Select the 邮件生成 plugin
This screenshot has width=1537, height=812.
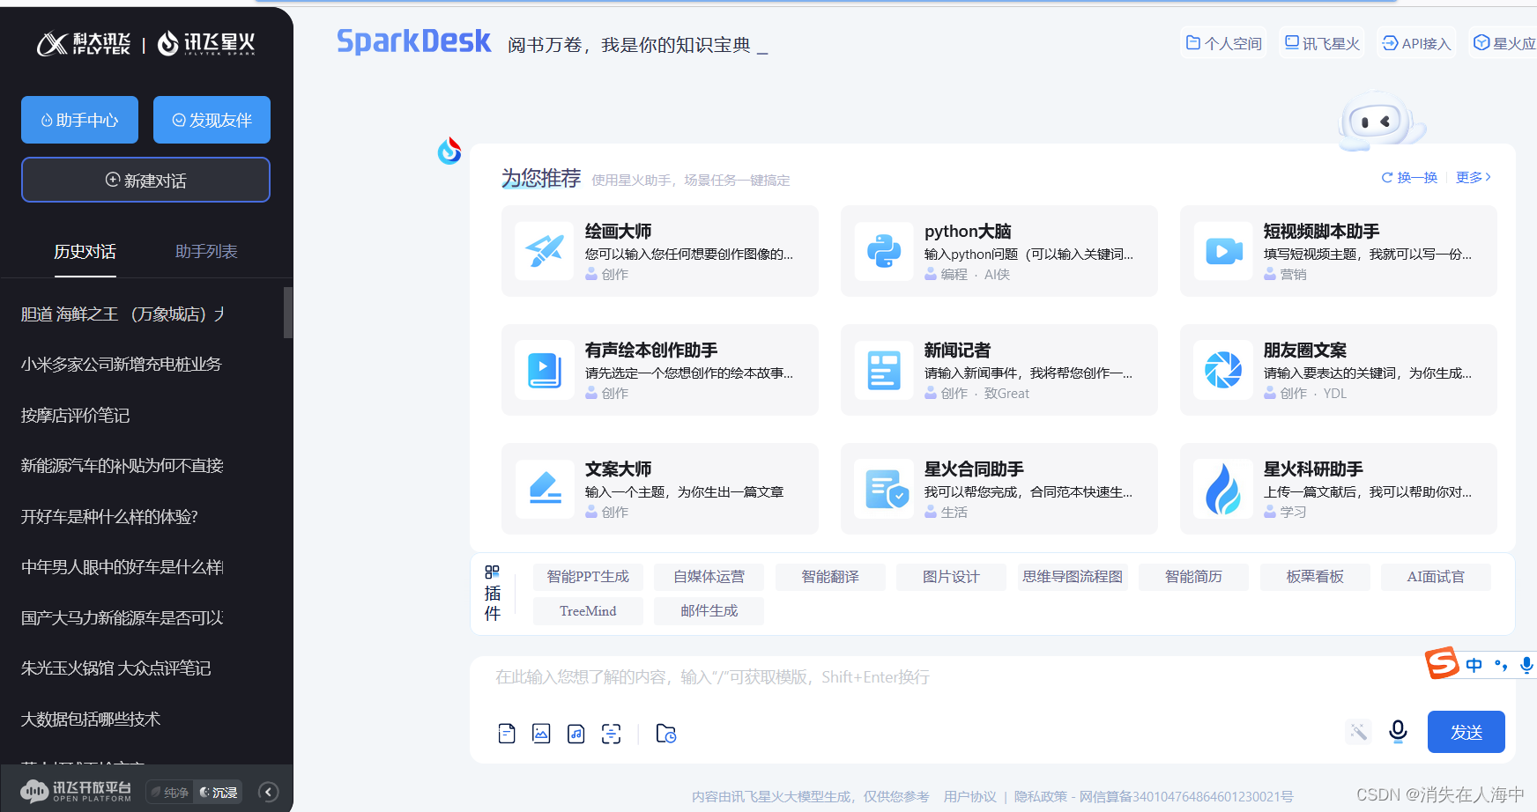pos(709,611)
